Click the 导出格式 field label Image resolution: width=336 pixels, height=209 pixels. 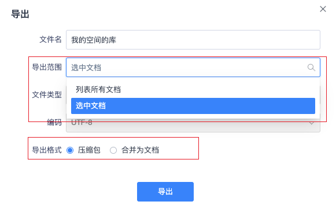coord(47,150)
